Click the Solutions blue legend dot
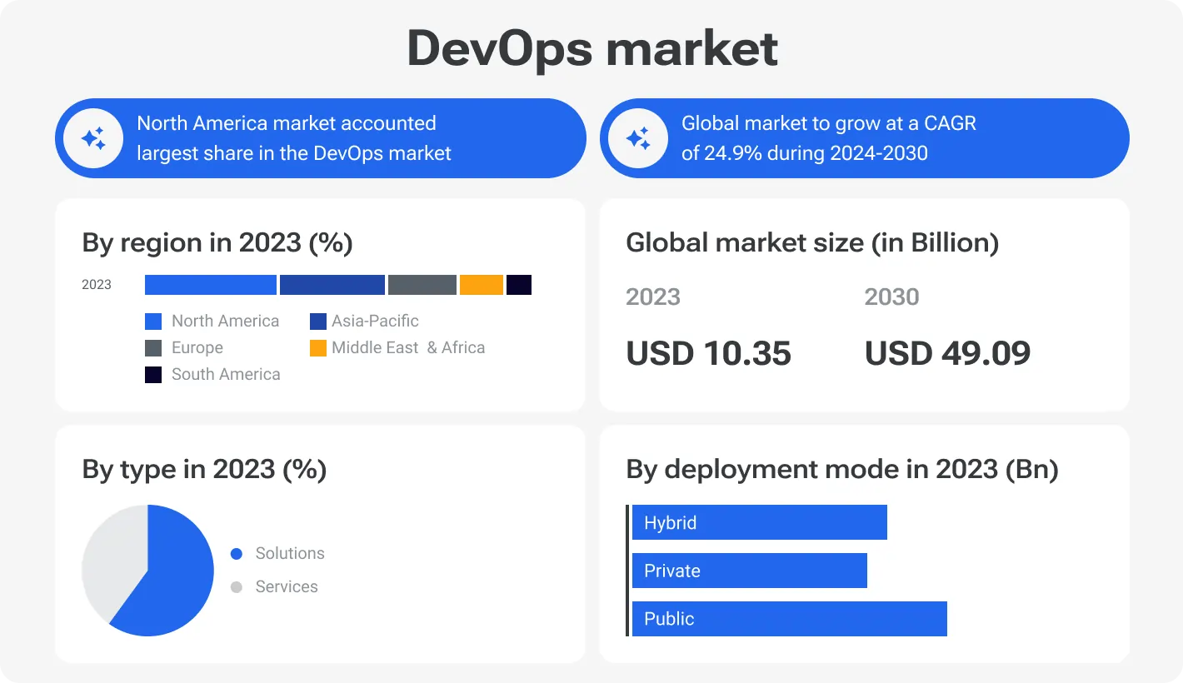1183x683 pixels. (236, 553)
